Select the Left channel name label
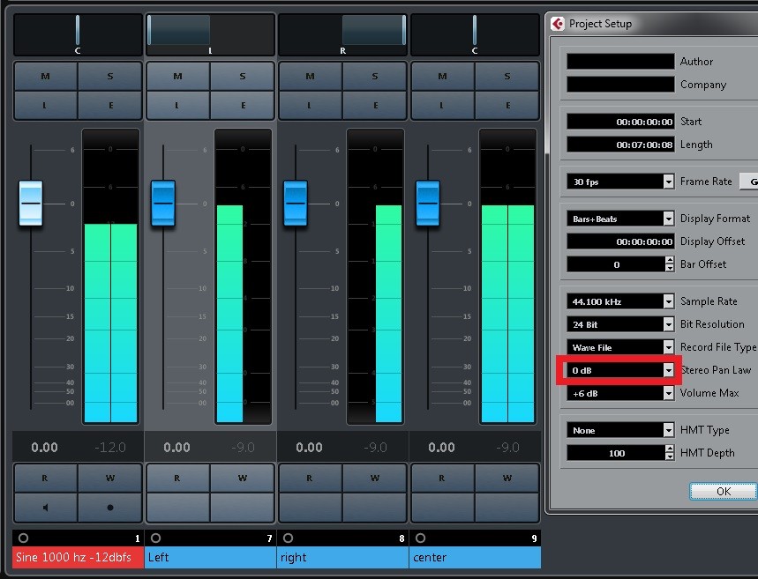This screenshot has width=758, height=579. (210, 557)
